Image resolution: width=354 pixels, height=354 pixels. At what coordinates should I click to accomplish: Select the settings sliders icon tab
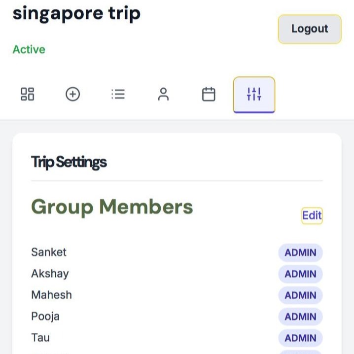[x=254, y=94]
